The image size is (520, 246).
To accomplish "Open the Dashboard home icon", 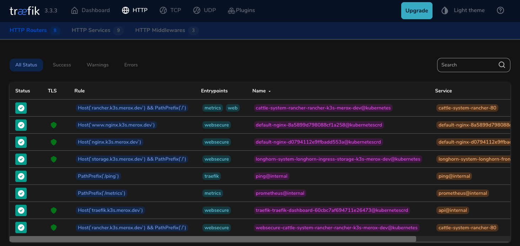I will tap(74, 10).
